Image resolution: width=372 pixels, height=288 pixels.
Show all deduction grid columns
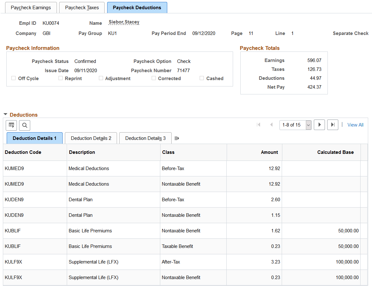177,138
